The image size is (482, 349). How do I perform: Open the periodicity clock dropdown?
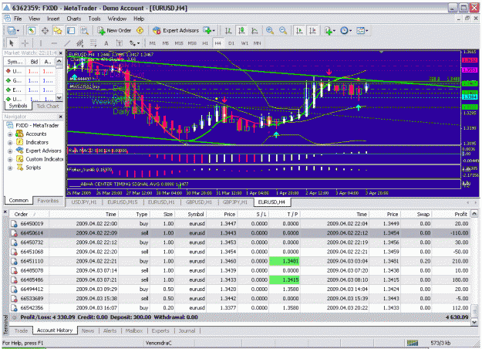(x=345, y=30)
